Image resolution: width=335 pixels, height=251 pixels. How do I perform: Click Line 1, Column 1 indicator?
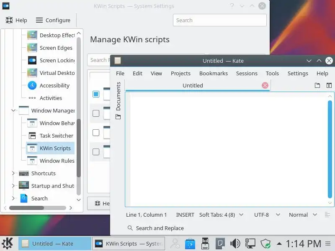146,215
